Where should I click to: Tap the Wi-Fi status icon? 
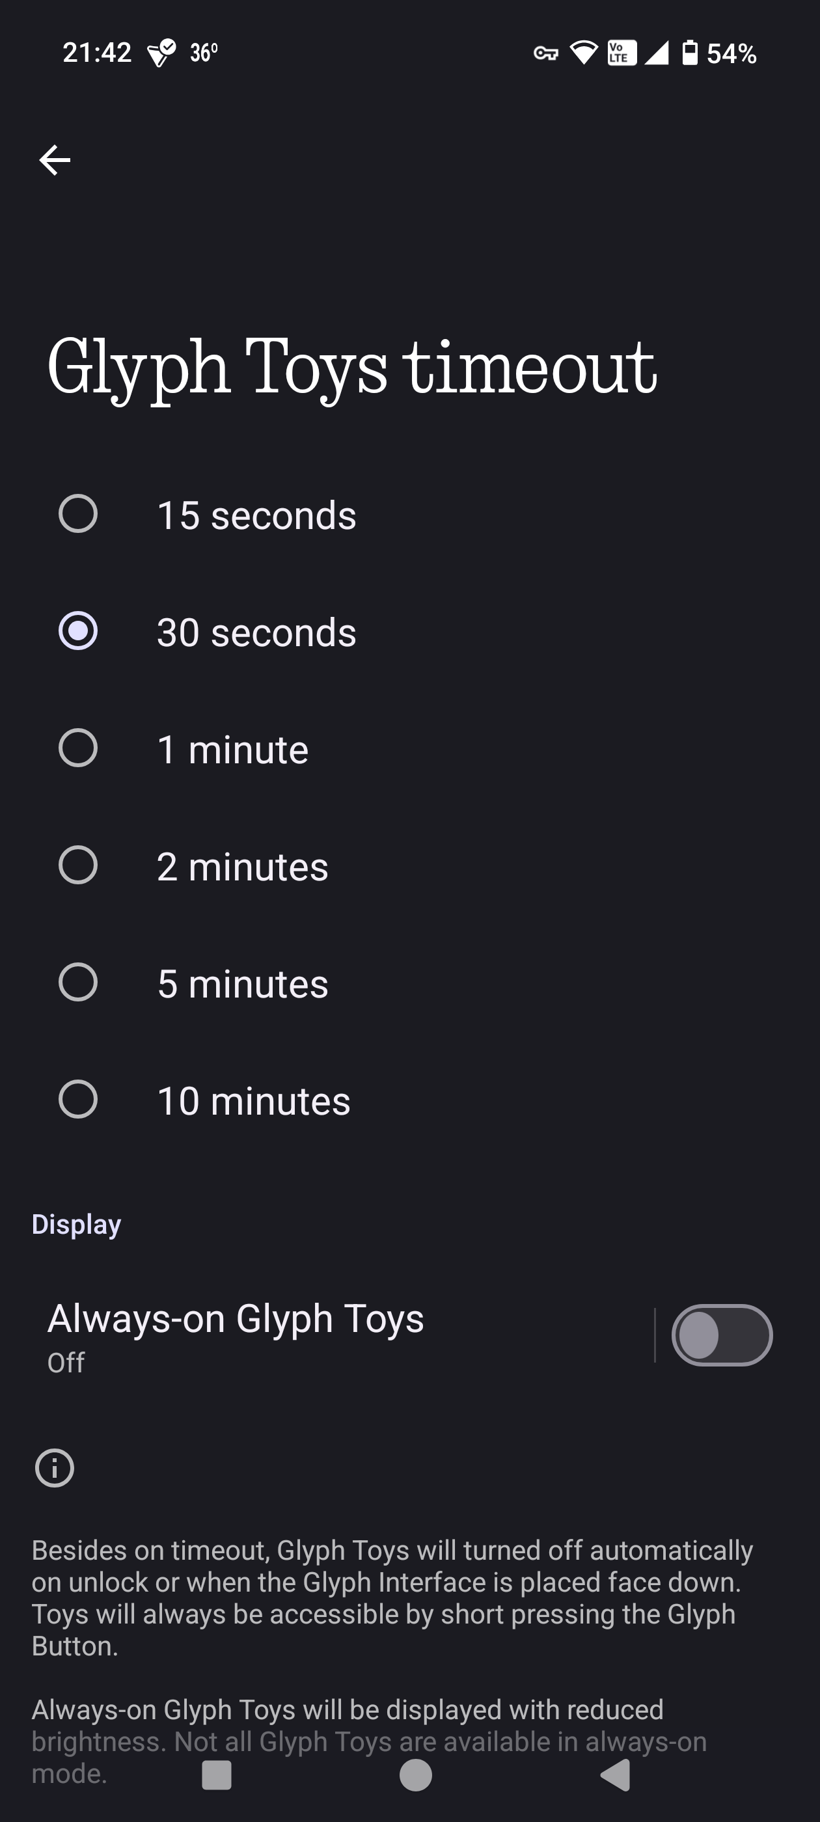pos(584,53)
